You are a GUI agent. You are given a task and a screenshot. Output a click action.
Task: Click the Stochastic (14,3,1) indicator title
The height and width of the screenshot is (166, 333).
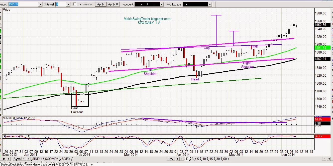[16, 136]
